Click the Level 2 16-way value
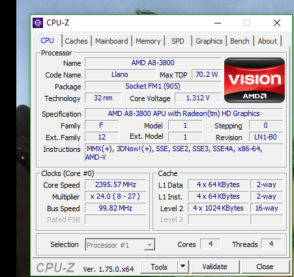Image resolution: width=294 pixels, height=277 pixels. pos(267,208)
